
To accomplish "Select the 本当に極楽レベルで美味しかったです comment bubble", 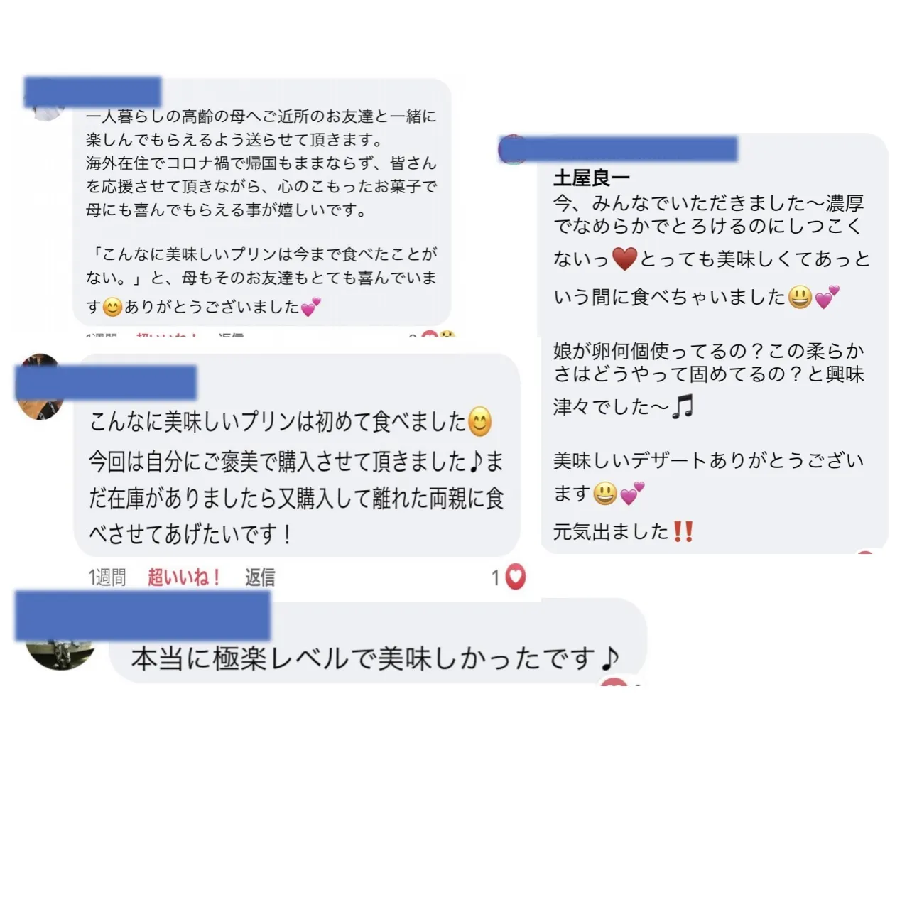I will click(x=378, y=642).
